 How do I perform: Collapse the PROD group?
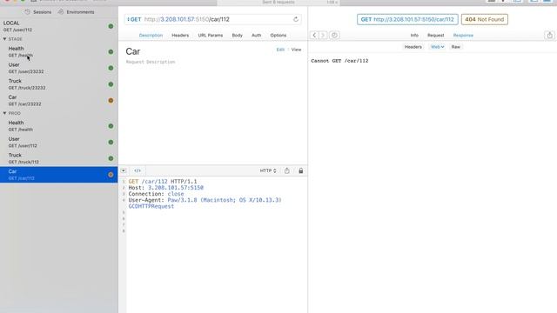[4, 113]
